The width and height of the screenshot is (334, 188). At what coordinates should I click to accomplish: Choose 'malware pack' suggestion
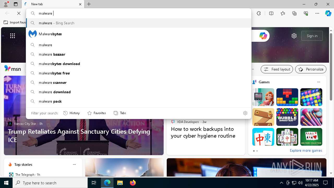(139, 101)
